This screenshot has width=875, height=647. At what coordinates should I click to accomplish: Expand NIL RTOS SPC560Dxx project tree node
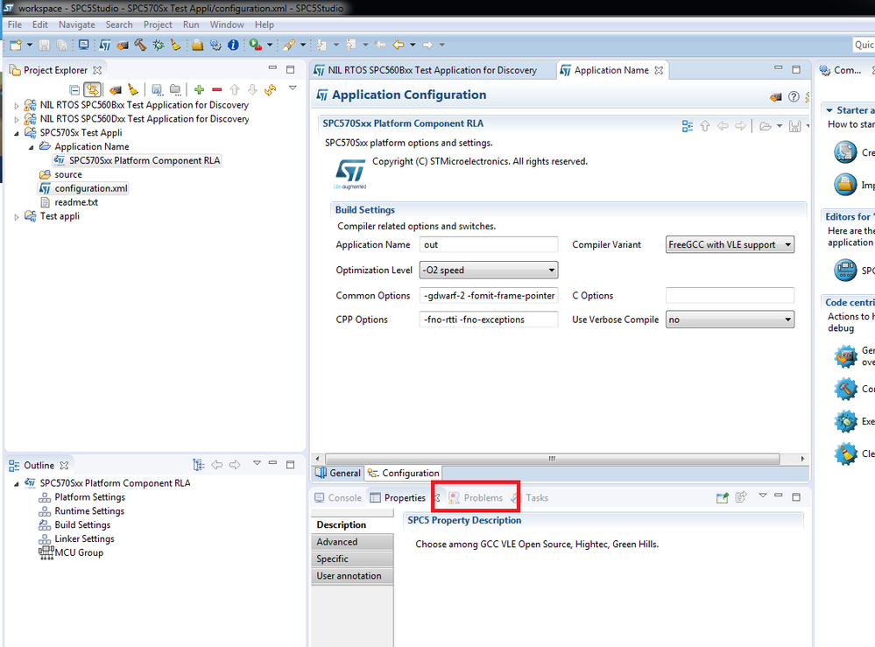tap(16, 119)
